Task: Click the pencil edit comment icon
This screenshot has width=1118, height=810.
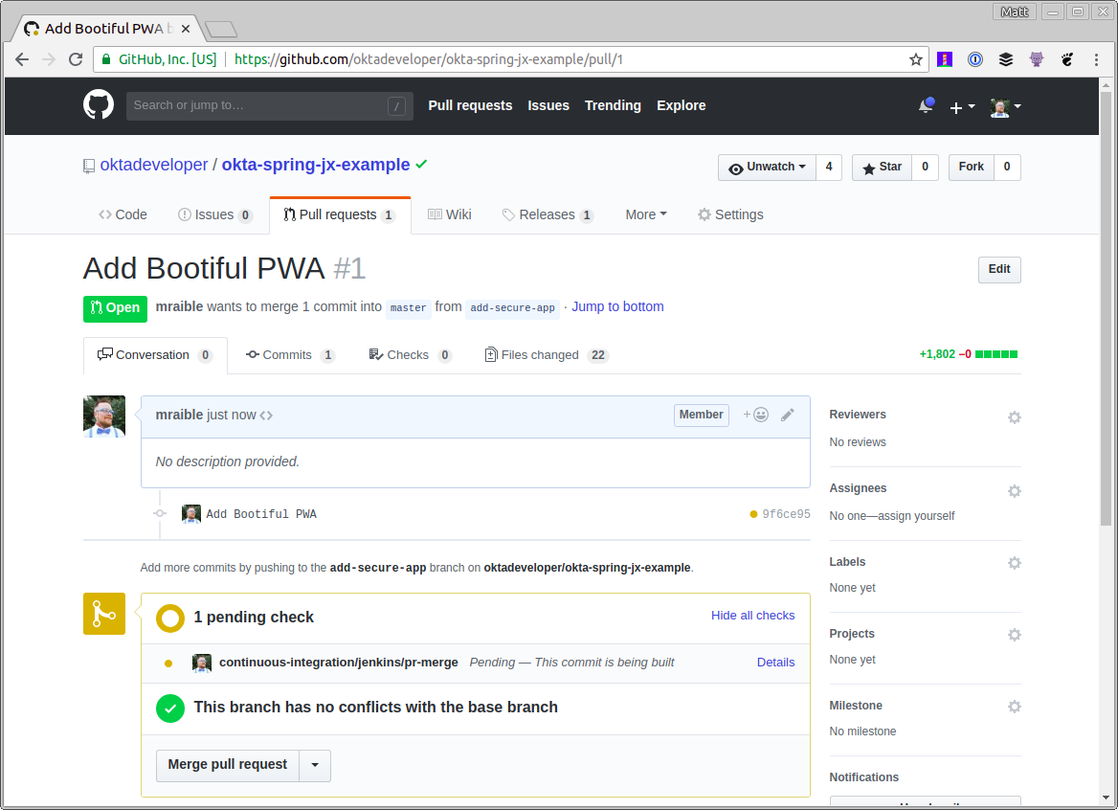Action: (788, 415)
